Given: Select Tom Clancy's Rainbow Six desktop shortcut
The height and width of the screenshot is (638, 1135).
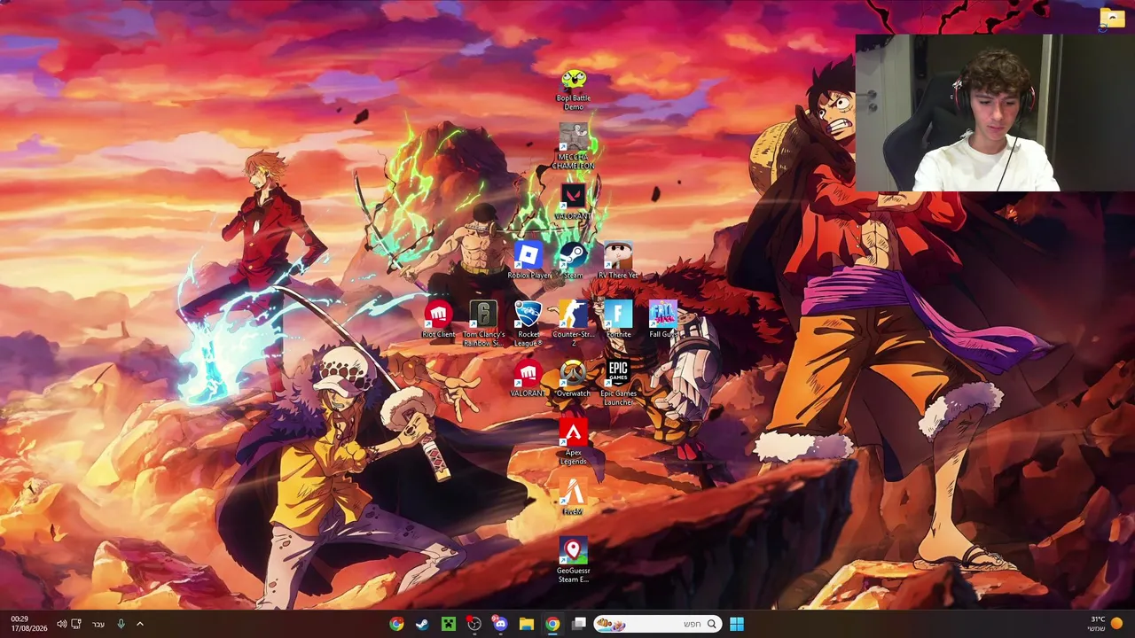Looking at the screenshot, I should click(x=483, y=324).
